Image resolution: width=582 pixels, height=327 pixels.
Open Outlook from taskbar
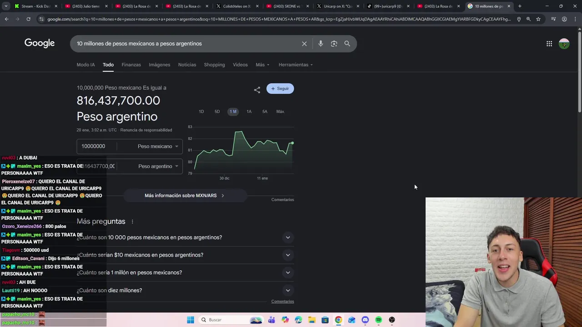click(x=352, y=320)
